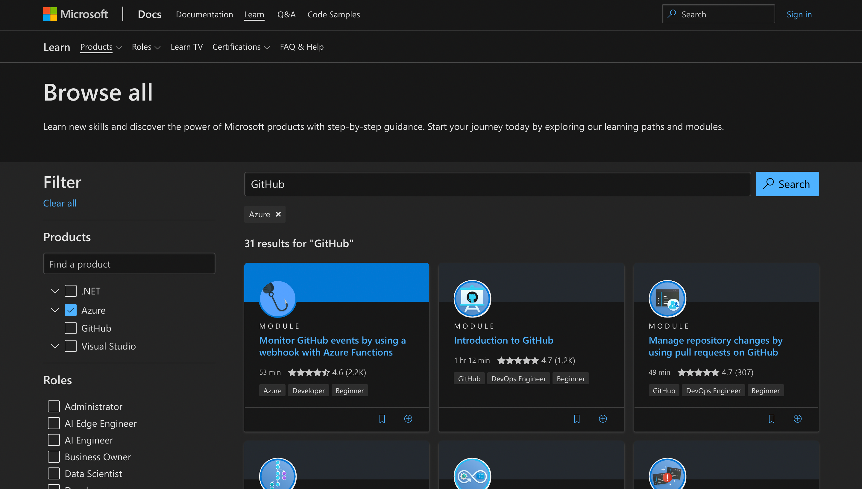Add Introduction to GitHub module to a collection
This screenshot has width=862, height=489.
[x=603, y=419]
